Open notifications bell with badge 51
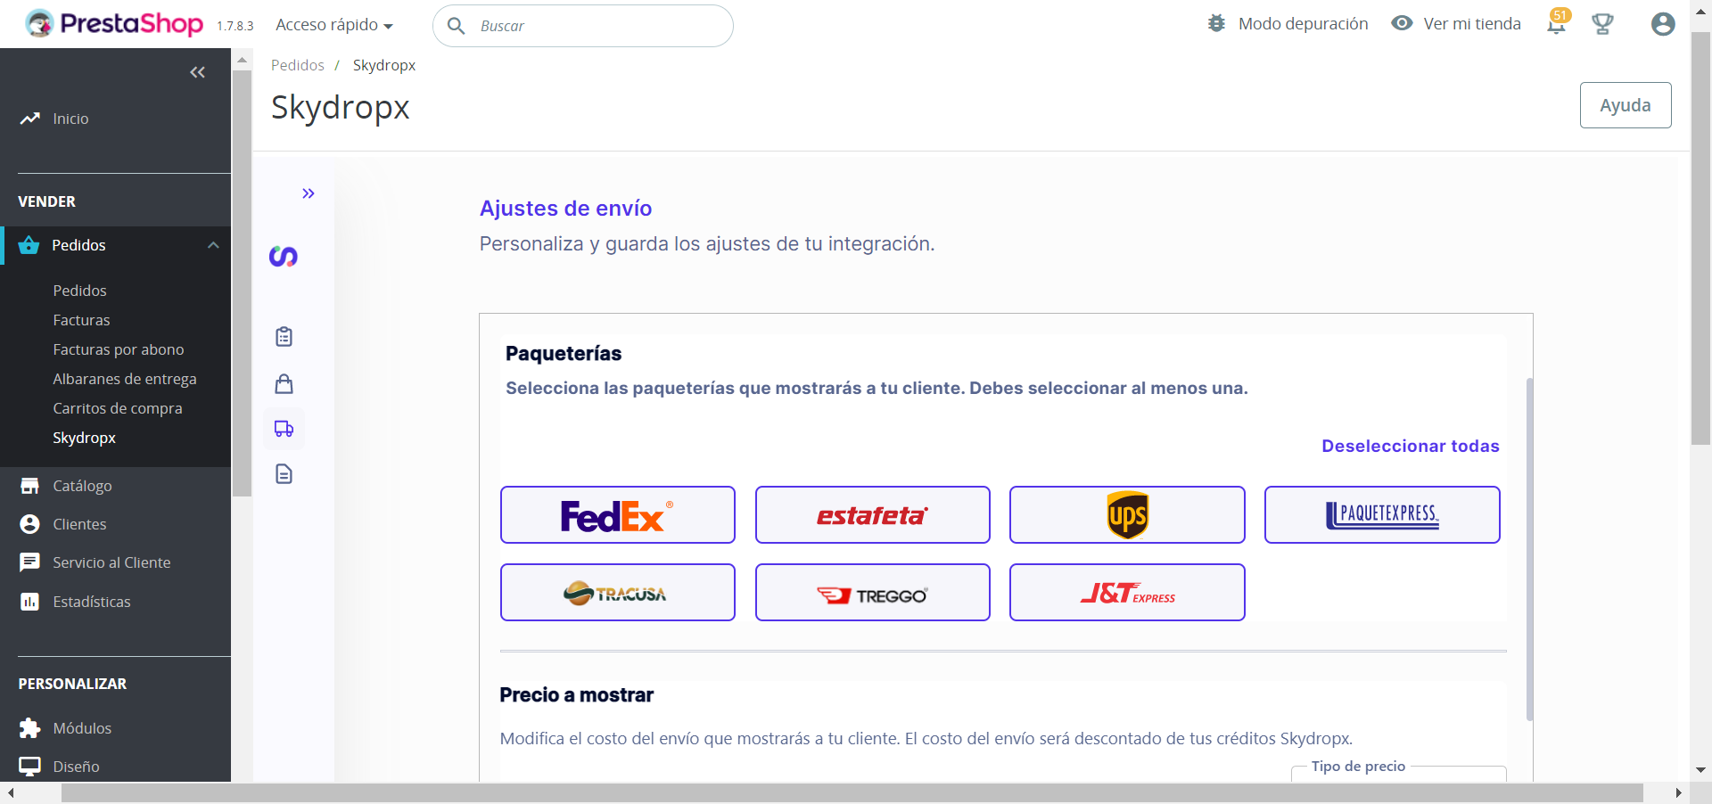Viewport: 1712px width, 804px height. click(1557, 22)
